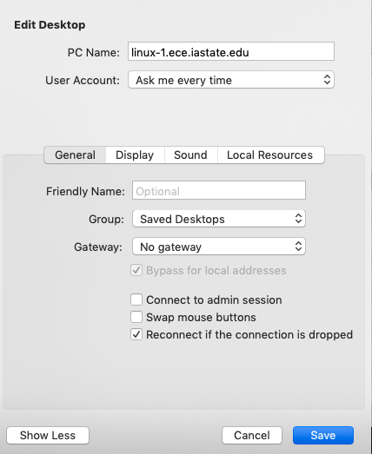Select the General tab
This screenshot has width=372, height=454.
(x=75, y=155)
